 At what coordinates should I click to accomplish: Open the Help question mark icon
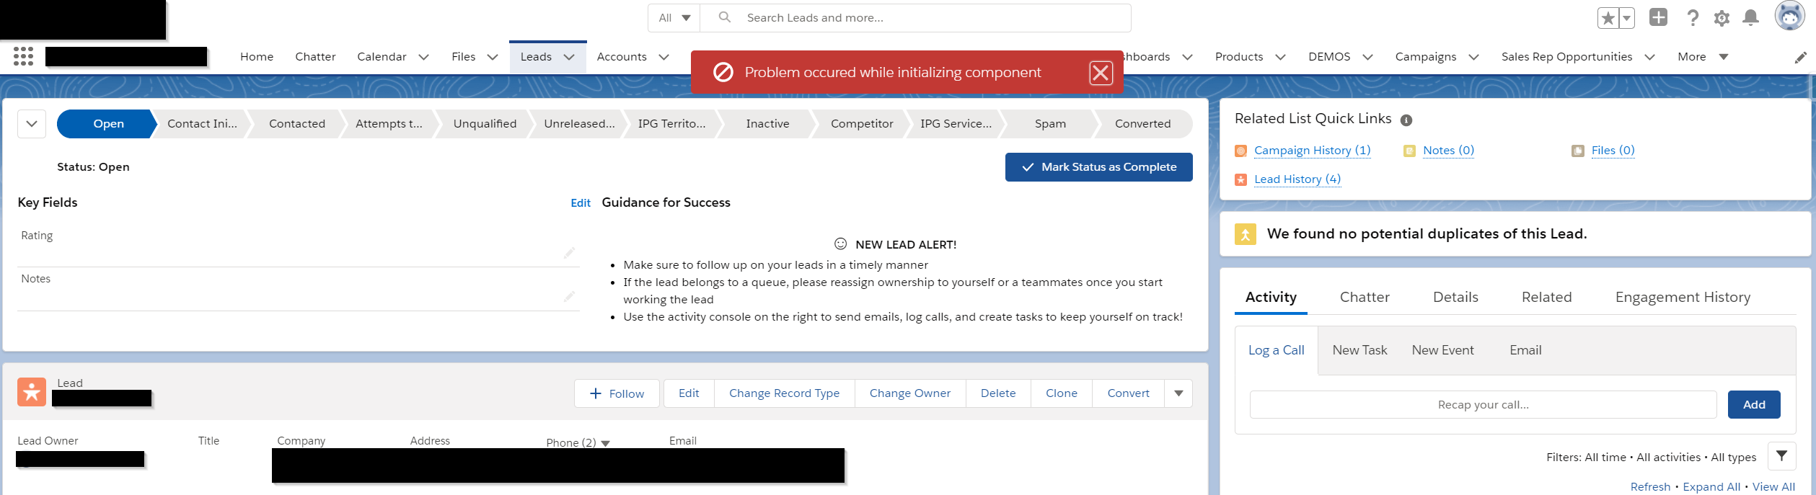pyautogui.click(x=1693, y=18)
